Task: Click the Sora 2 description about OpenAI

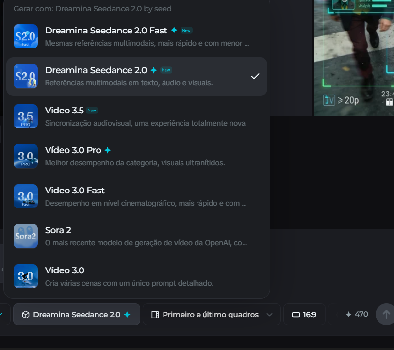Action: (146, 243)
